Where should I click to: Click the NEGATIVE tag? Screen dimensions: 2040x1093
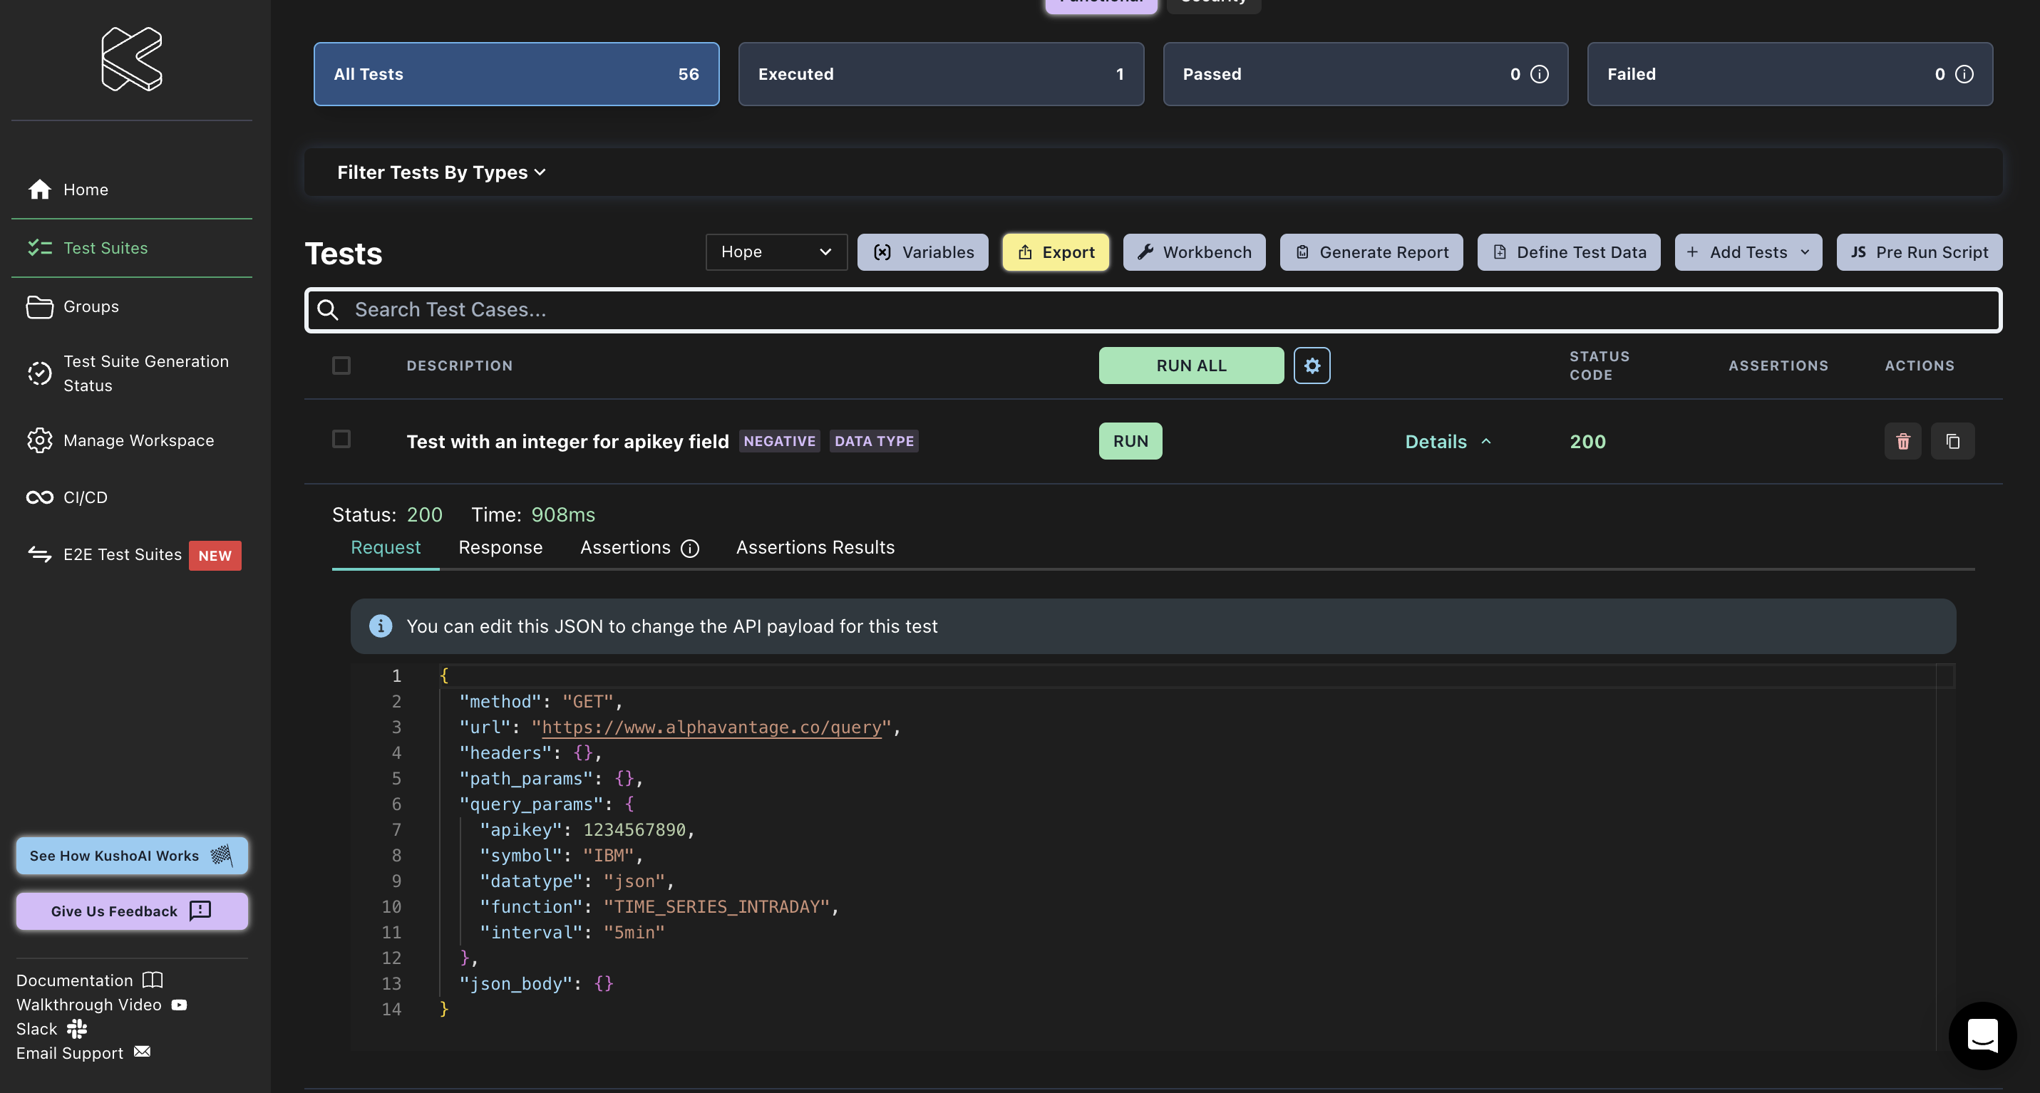[x=779, y=441]
